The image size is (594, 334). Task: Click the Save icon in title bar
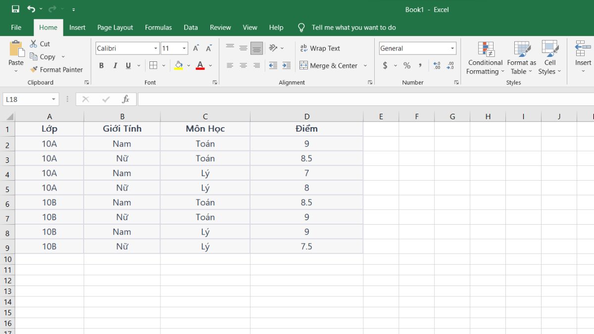[15, 9]
